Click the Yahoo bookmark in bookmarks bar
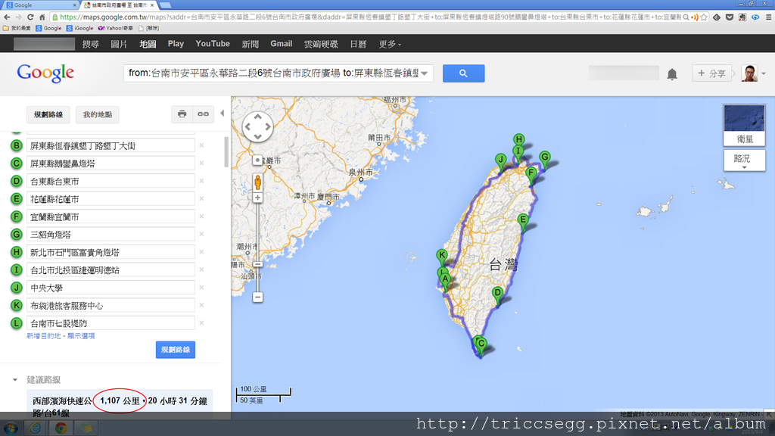Image resolution: width=775 pixels, height=436 pixels. point(116,28)
